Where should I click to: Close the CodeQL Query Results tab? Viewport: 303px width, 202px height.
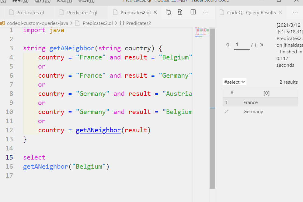(x=280, y=12)
